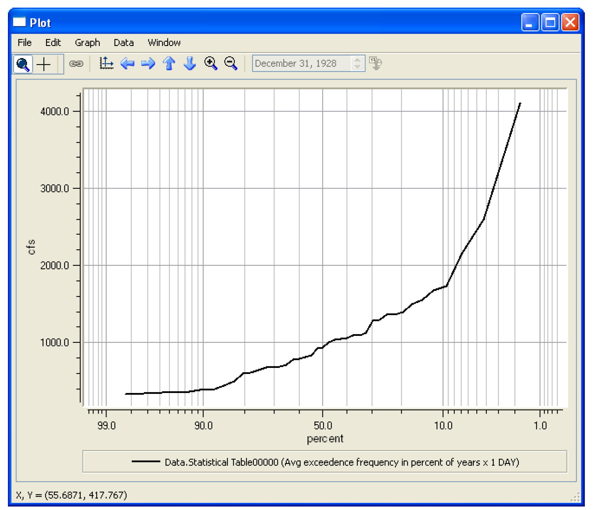Screen dimensions: 595x510
Task: Select the zoom magnifier tool
Action: click(x=23, y=64)
